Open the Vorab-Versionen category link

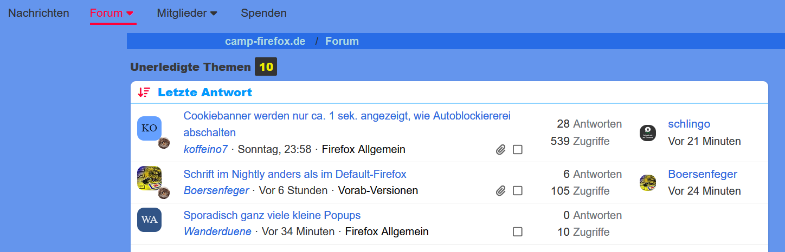click(x=378, y=190)
